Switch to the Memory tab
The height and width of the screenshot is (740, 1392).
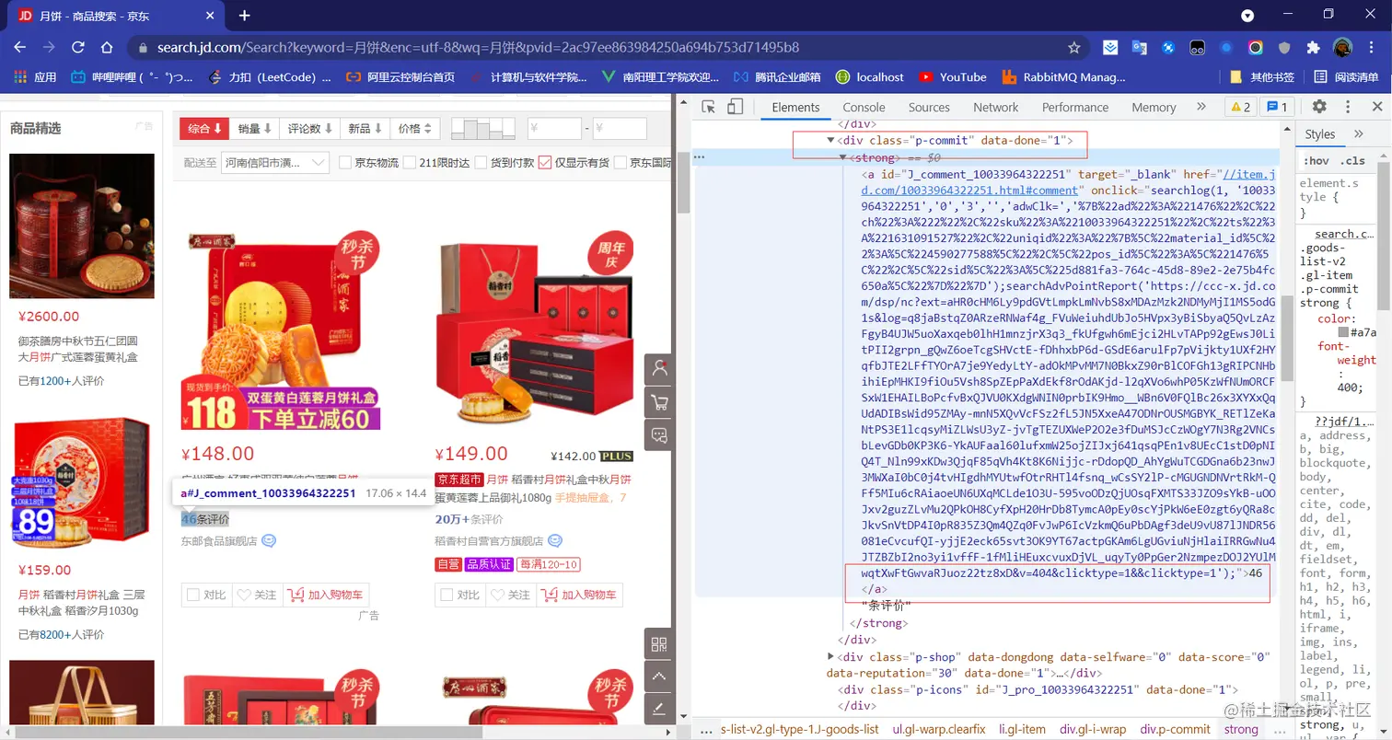(1154, 107)
